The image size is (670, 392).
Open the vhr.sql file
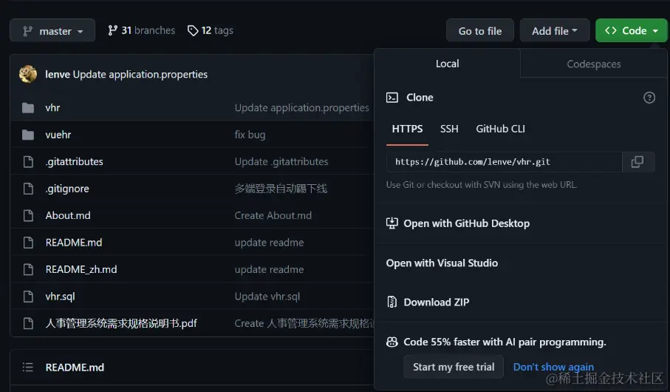click(60, 296)
